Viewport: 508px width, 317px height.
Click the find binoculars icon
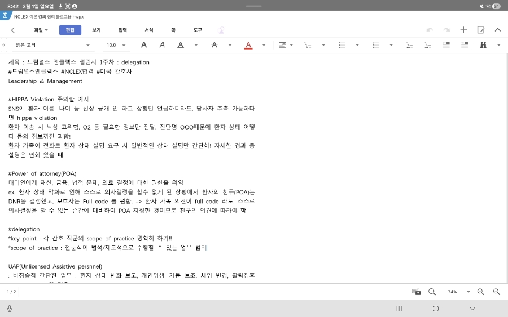click(483, 45)
